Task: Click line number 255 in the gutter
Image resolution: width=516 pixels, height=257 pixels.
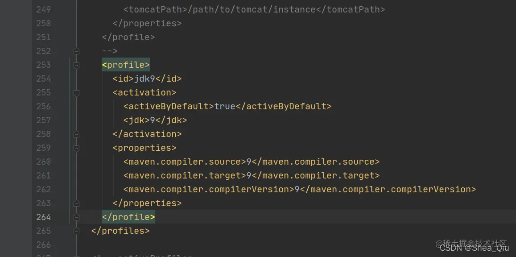Action: (x=43, y=93)
